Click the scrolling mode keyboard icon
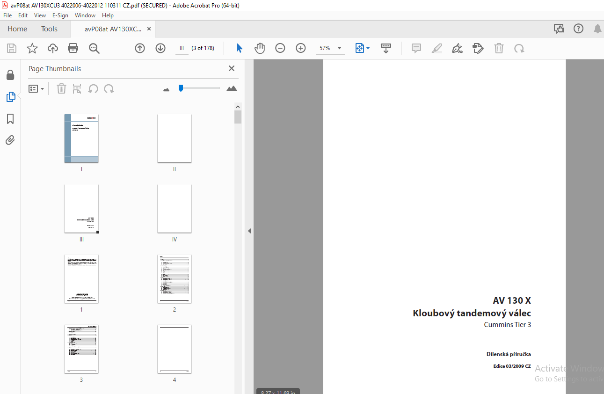 pyautogui.click(x=386, y=48)
